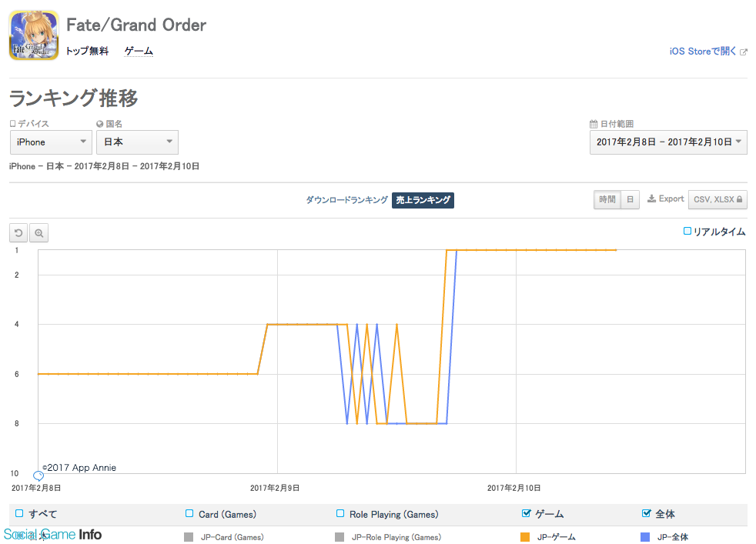Screen dimensions: 756x544
Task: Click the filter summary line under the dropdowns
Action: [104, 166]
